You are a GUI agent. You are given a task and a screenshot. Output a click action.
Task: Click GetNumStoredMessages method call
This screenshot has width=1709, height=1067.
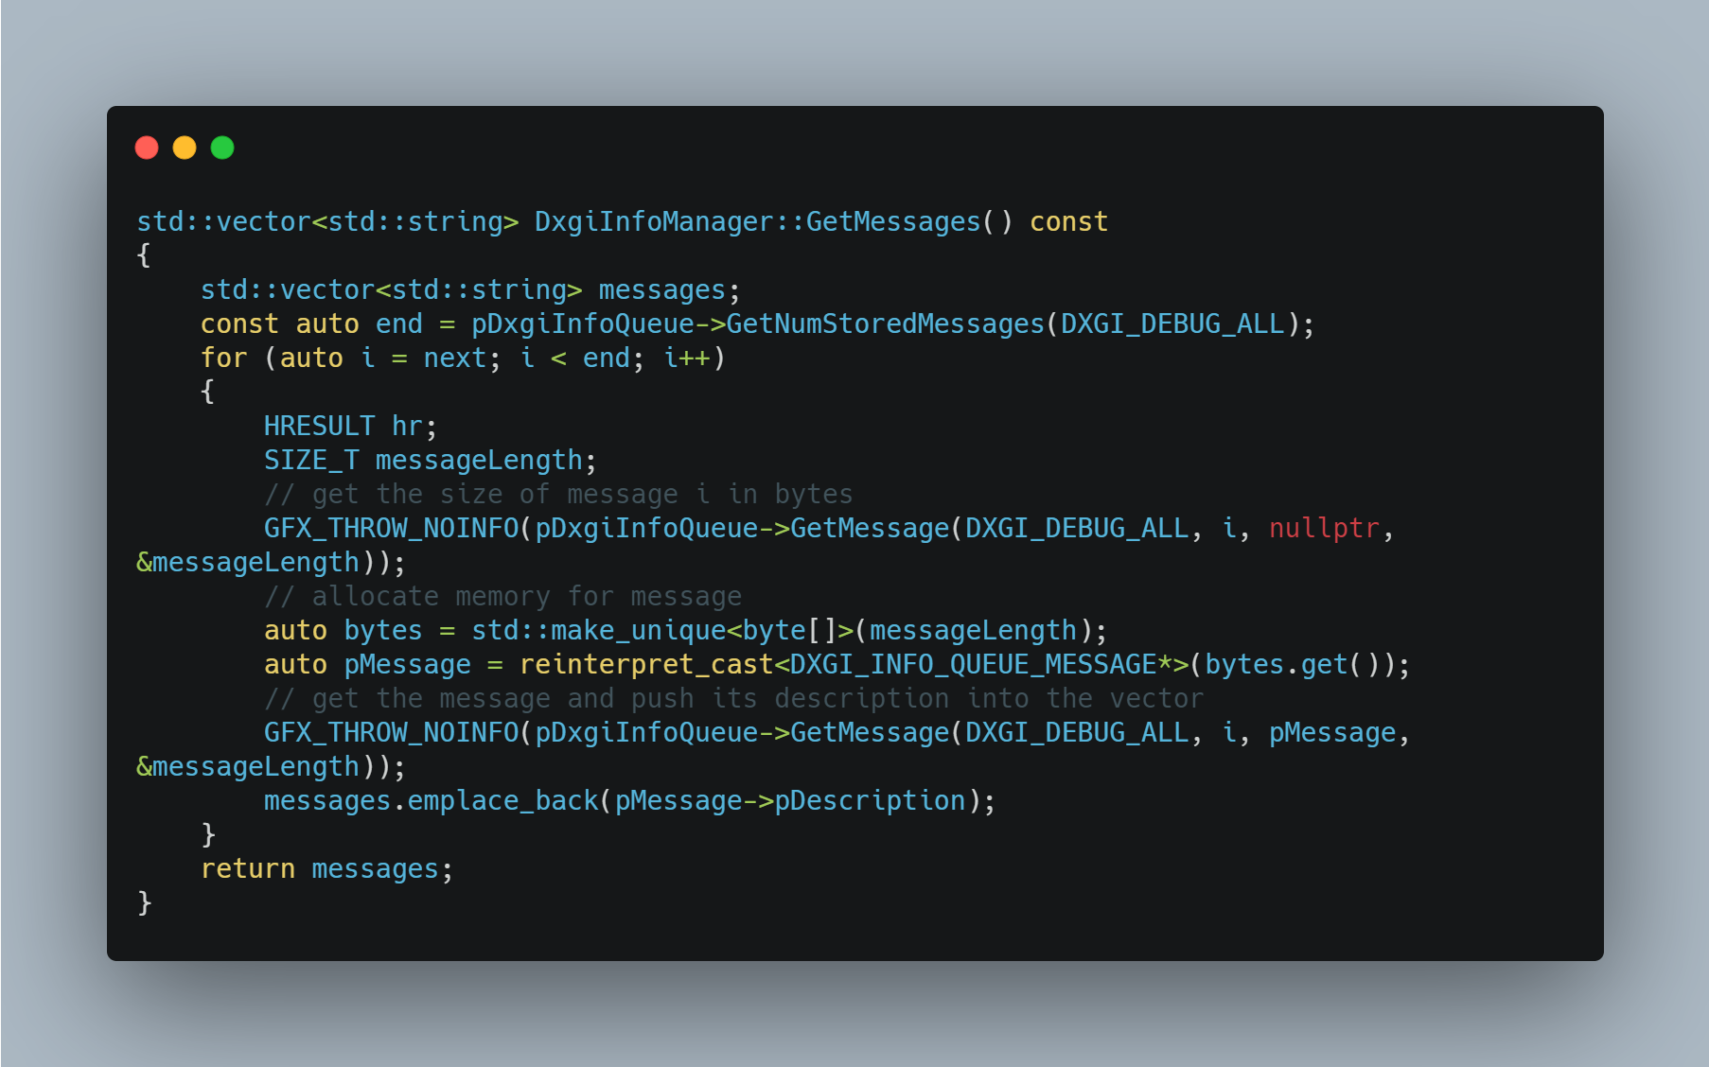coord(885,324)
